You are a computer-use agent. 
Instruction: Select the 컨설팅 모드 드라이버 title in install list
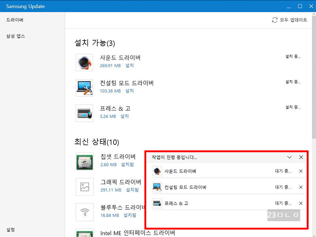pos(127,83)
